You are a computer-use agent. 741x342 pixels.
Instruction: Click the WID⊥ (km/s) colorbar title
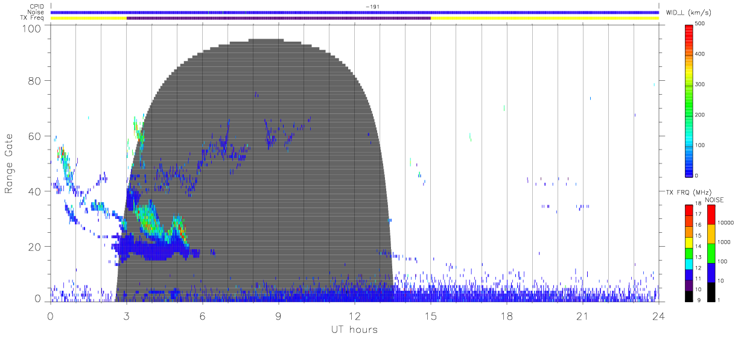689,12
